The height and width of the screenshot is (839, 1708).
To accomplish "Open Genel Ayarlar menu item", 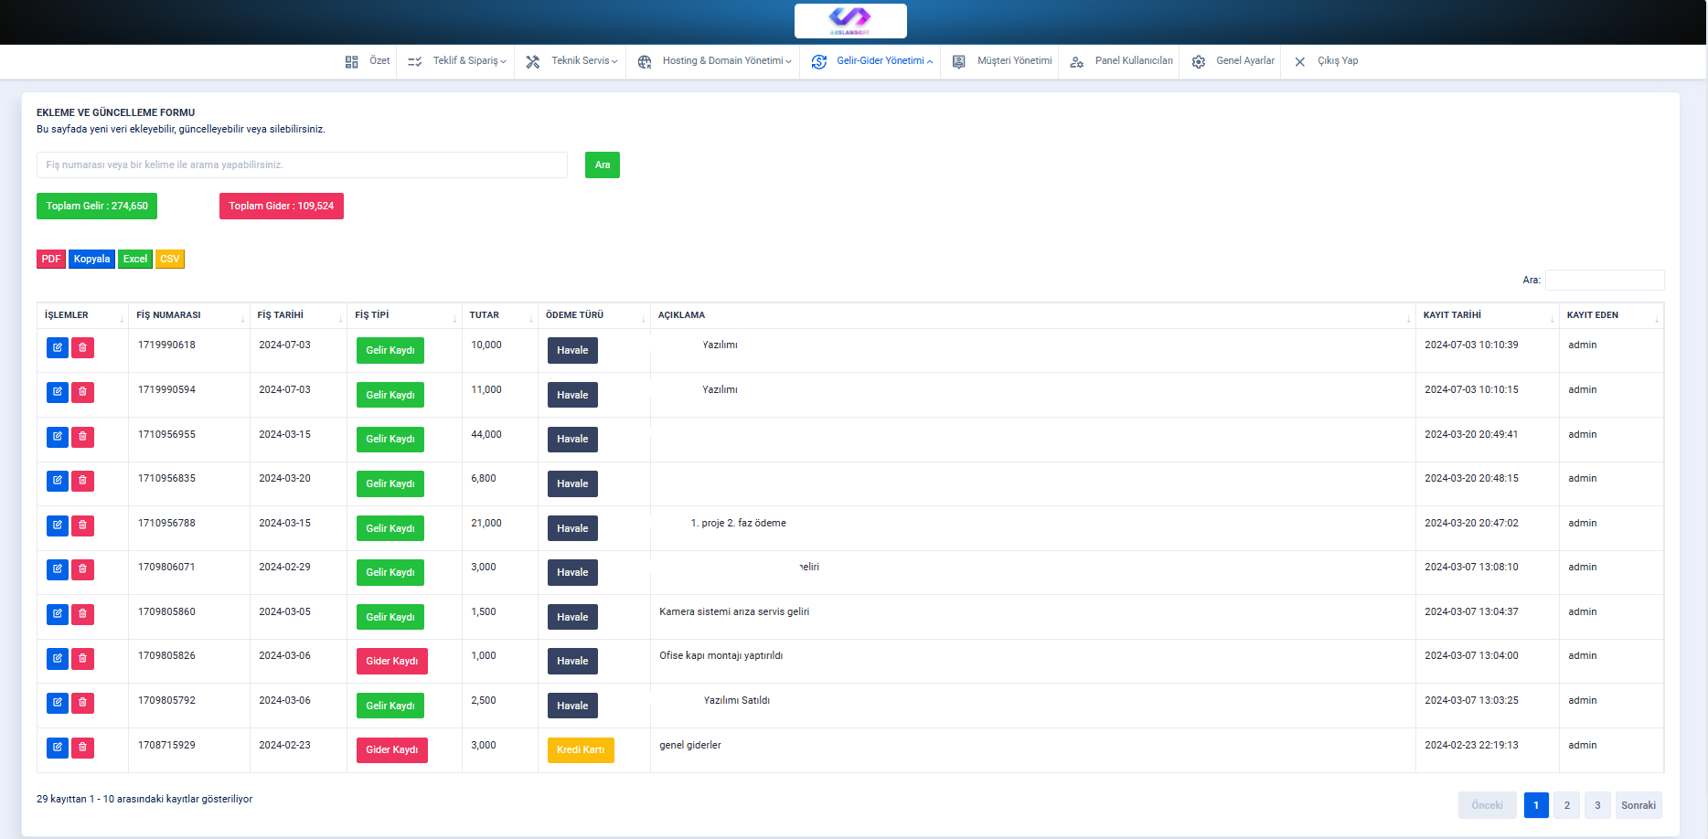I will pyautogui.click(x=1245, y=61).
